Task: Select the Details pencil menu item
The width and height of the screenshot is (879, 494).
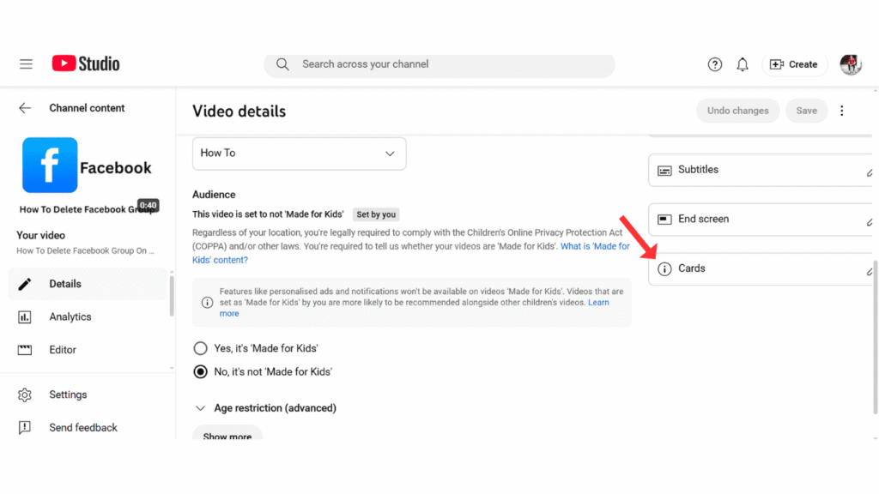Action: coord(88,284)
